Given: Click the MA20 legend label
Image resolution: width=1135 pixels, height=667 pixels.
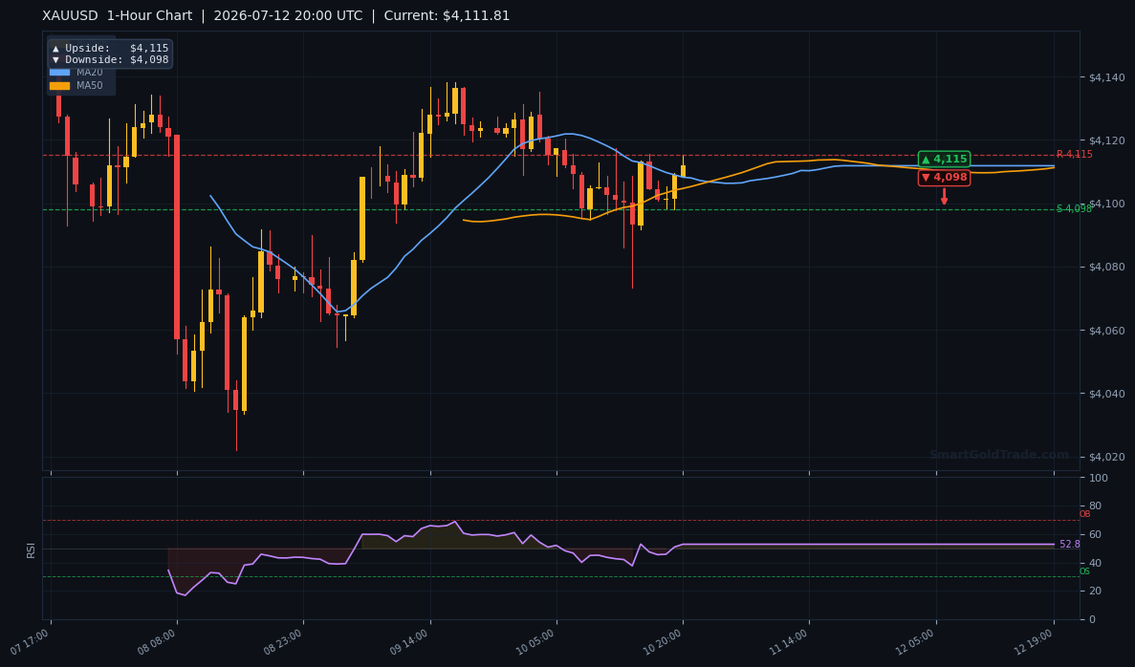Looking at the screenshot, I should pos(90,73).
